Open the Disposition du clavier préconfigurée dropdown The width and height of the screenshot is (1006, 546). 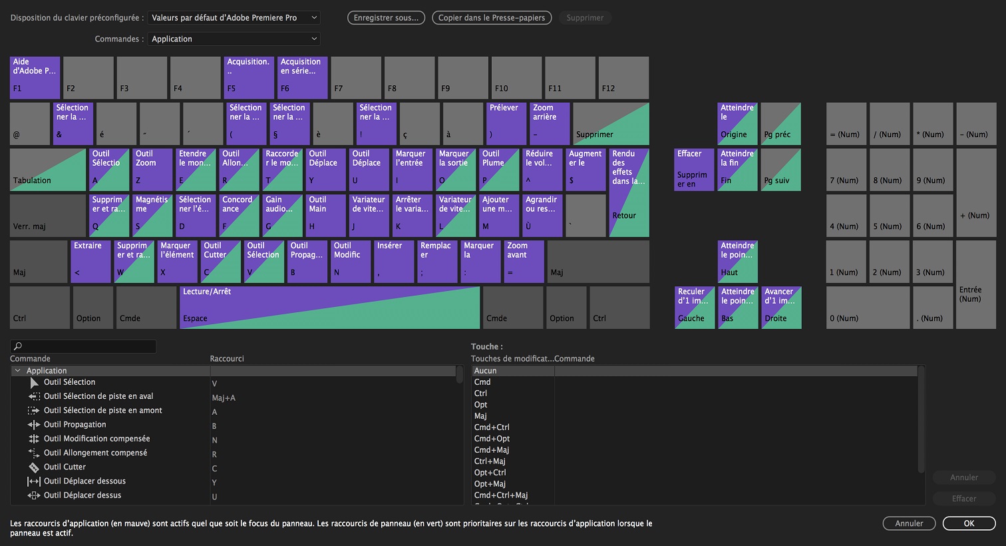(234, 18)
